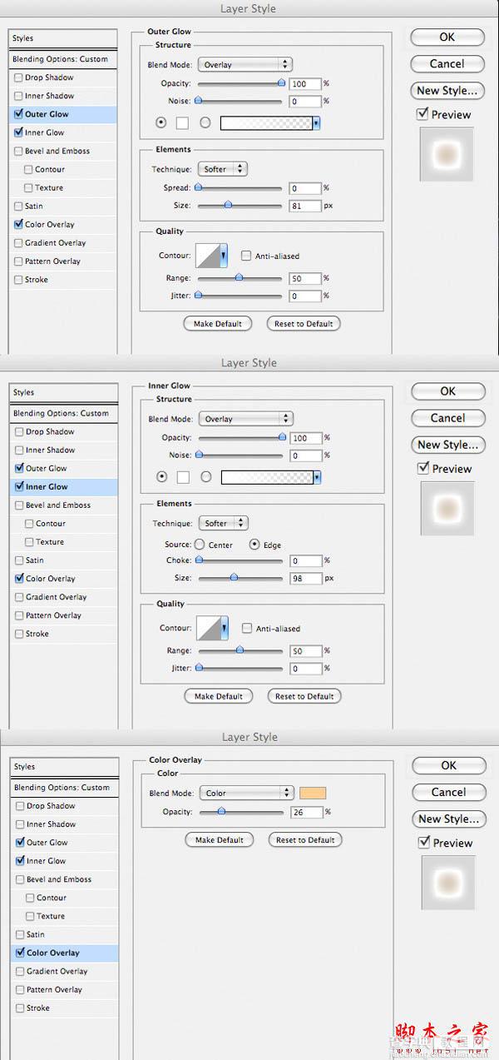
Task: Open Technique Softer dropdown in Outer Glow Elements
Action: coord(222,169)
